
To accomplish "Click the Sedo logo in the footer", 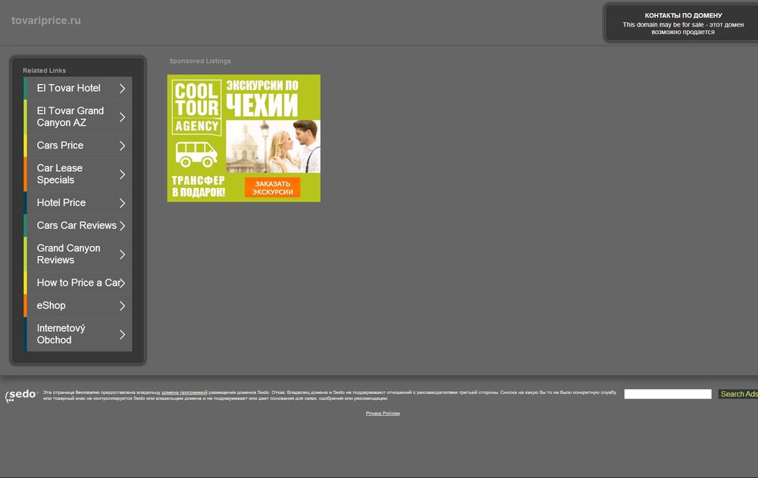I will pyautogui.click(x=20, y=395).
